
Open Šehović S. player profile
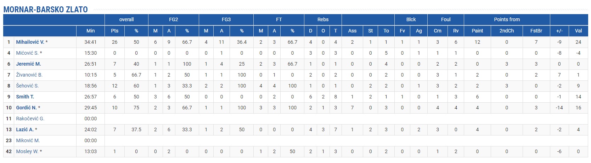[x=27, y=86]
